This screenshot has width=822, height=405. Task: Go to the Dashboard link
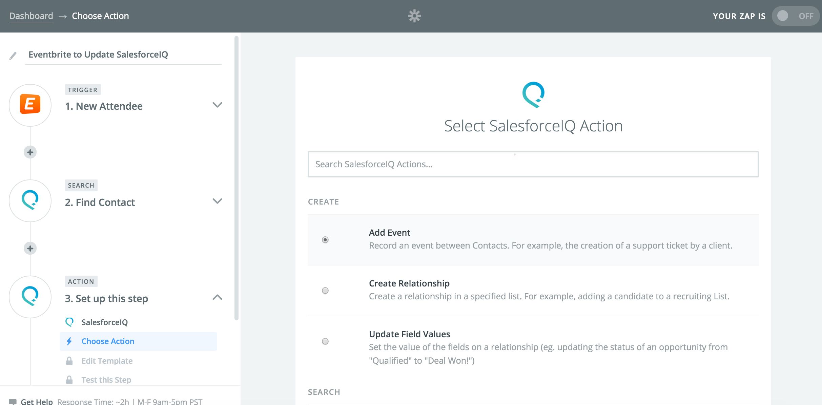tap(31, 16)
